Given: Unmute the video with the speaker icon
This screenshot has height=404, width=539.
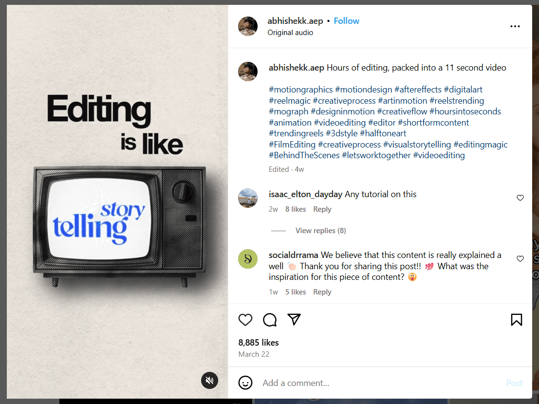Looking at the screenshot, I should tap(209, 380).
